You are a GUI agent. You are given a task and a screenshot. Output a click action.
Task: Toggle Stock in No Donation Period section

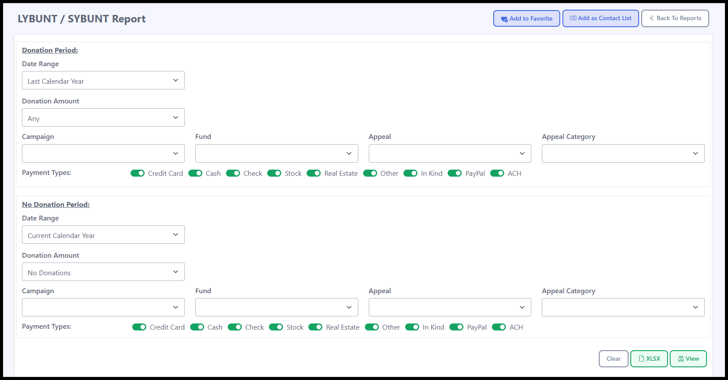coord(276,327)
